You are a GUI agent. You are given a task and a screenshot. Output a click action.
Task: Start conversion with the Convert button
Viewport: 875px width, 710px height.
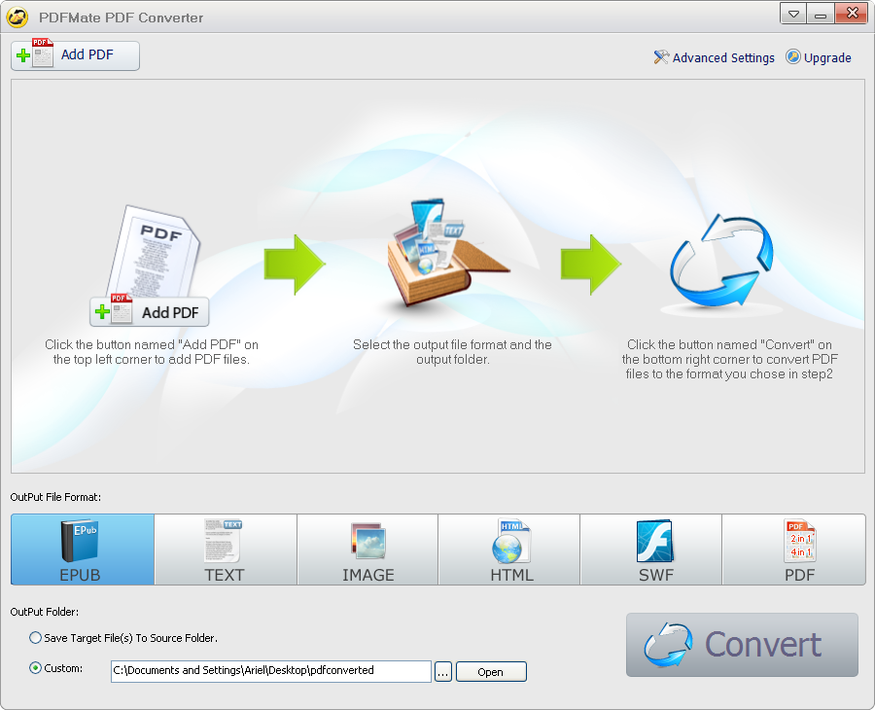742,645
